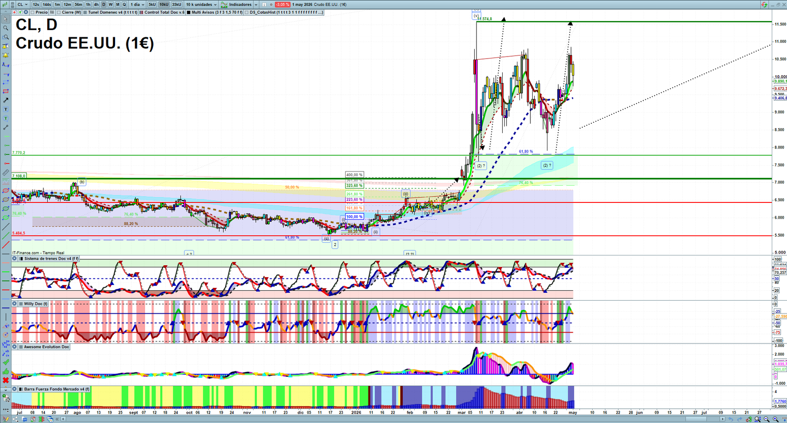The height and width of the screenshot is (423, 787).
Task: Close Sistema de trenes panel with its X
Action: coord(14,258)
